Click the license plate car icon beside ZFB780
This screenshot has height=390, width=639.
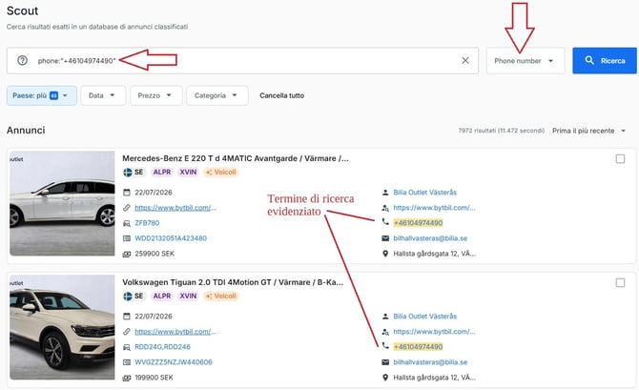[127, 223]
